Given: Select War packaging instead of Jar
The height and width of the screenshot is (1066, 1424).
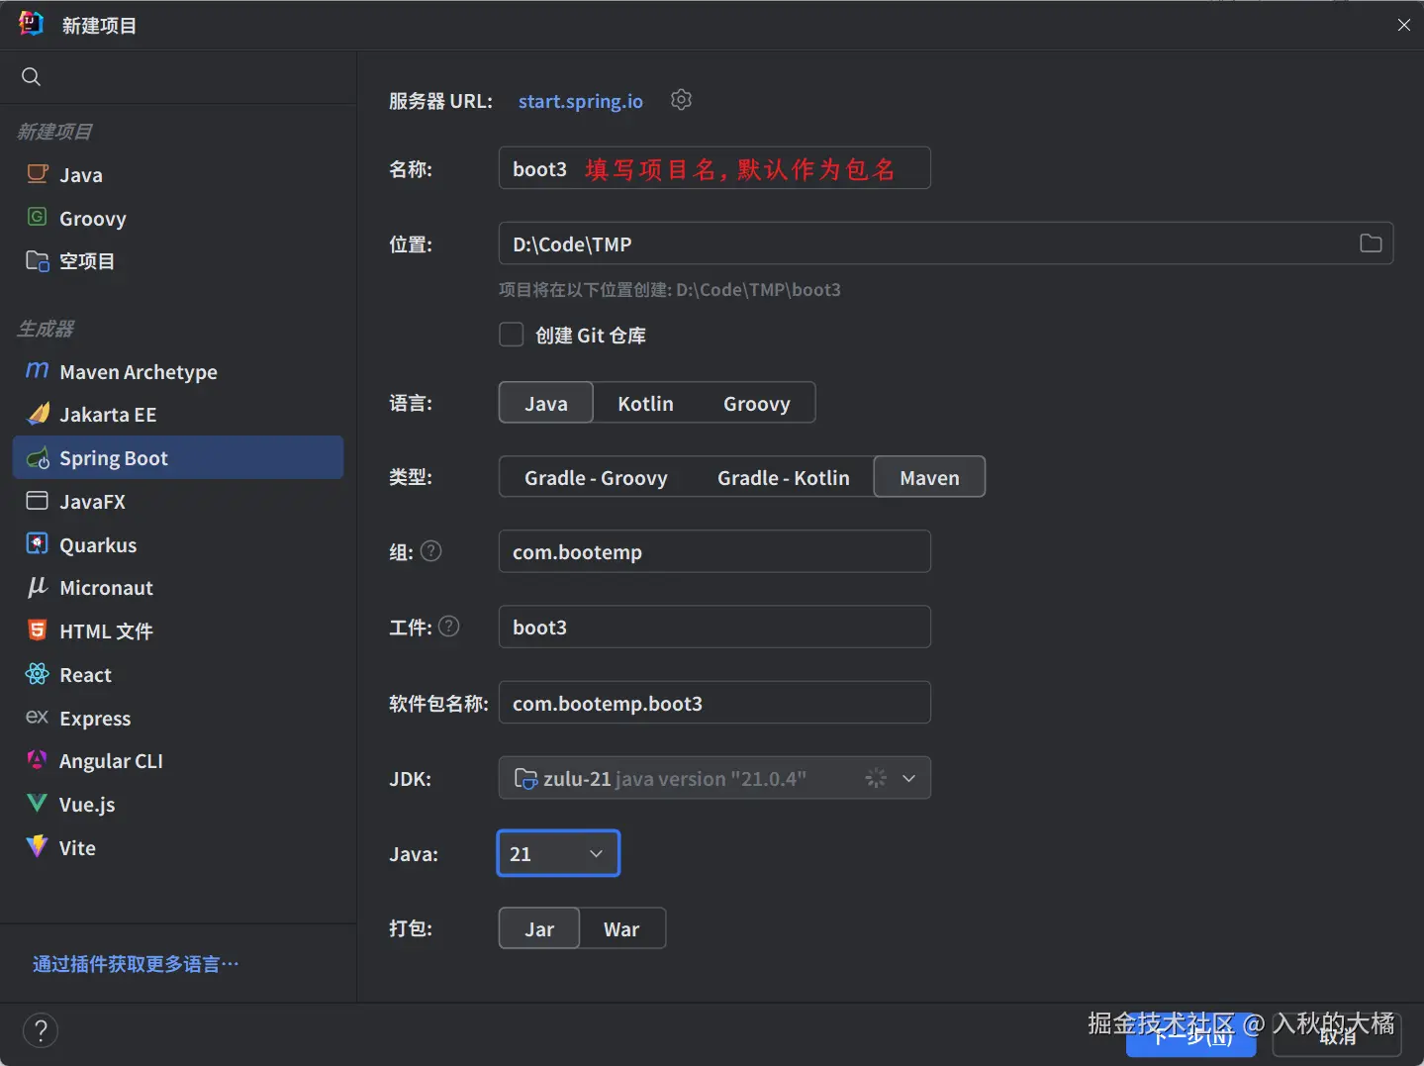Looking at the screenshot, I should pyautogui.click(x=621, y=928).
